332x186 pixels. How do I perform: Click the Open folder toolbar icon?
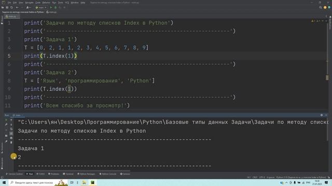(x=3, y=7)
